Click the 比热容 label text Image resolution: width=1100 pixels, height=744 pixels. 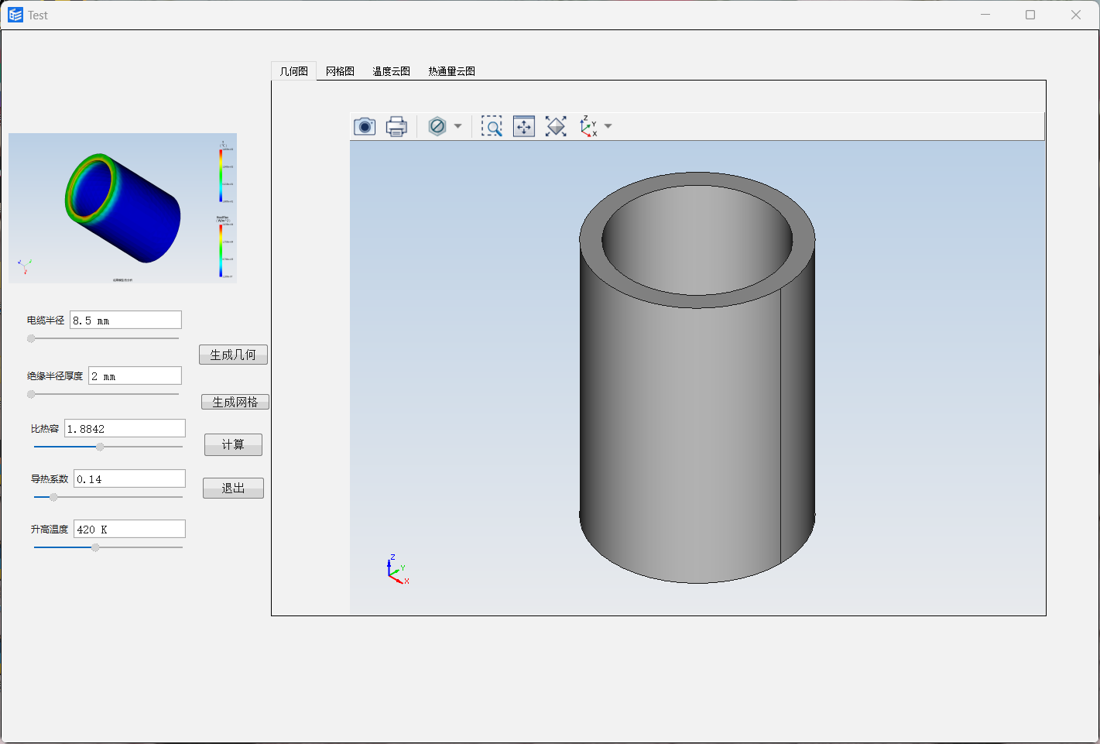coord(45,428)
